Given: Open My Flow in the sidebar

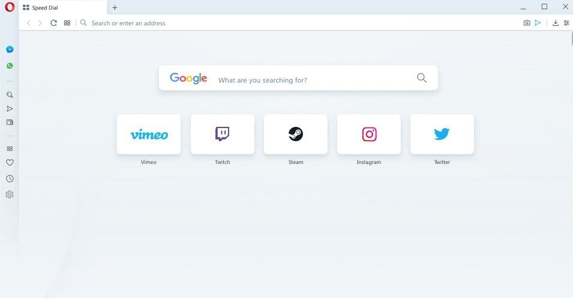Looking at the screenshot, I should 10,108.
